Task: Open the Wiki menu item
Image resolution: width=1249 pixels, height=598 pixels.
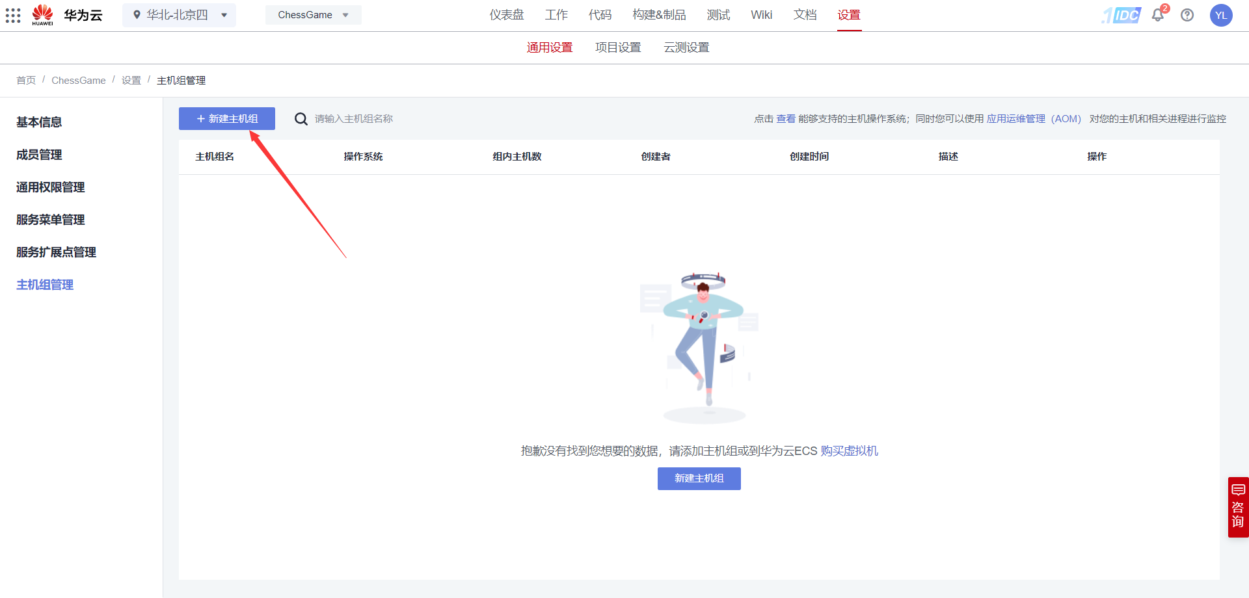Action: tap(761, 14)
